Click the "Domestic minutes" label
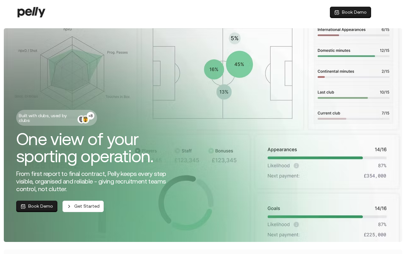 point(334,50)
